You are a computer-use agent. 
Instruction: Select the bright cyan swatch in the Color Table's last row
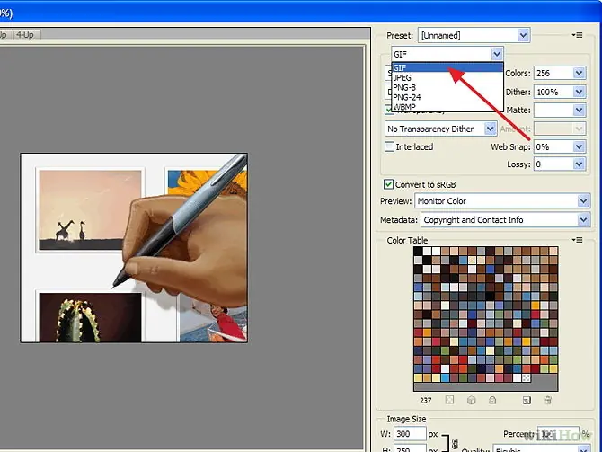coord(446,378)
